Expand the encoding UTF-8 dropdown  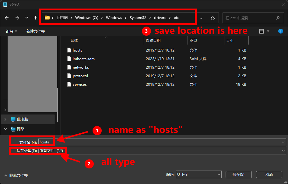pos(198,174)
